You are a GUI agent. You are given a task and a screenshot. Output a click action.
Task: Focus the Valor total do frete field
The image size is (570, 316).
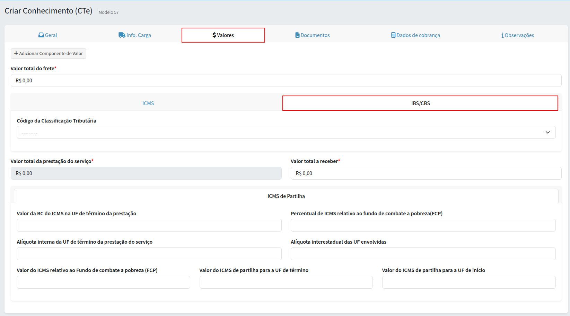click(x=286, y=81)
